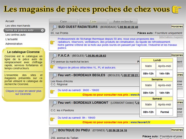186x139 pixels.
Task: Click the address C.C. les 4 Pavillons
Action: click(x=62, y=110)
